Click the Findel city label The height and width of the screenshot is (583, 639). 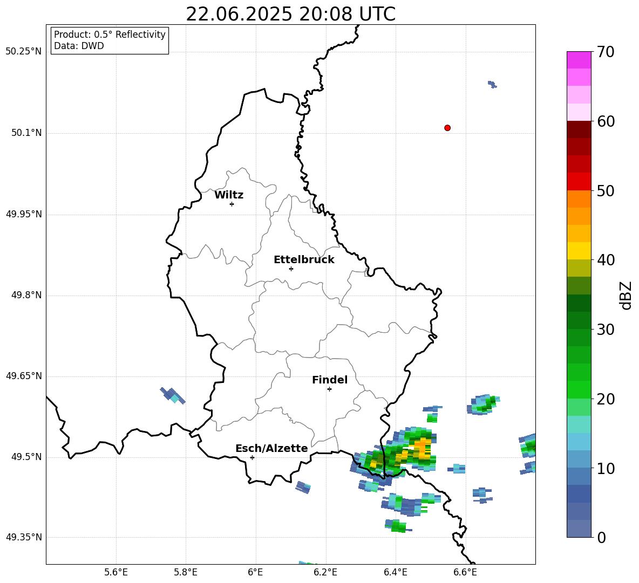click(x=330, y=380)
